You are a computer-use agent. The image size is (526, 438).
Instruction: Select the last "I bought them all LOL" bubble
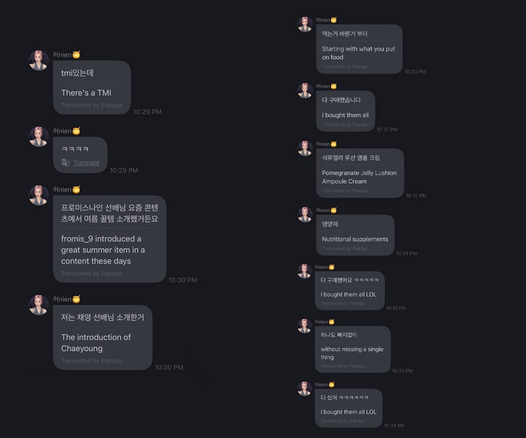click(348, 408)
